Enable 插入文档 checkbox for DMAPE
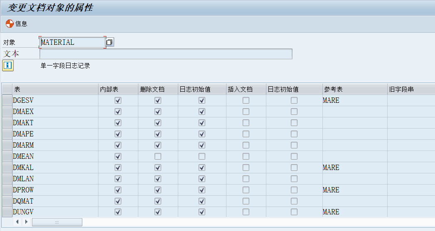435x231 pixels. click(x=246, y=134)
